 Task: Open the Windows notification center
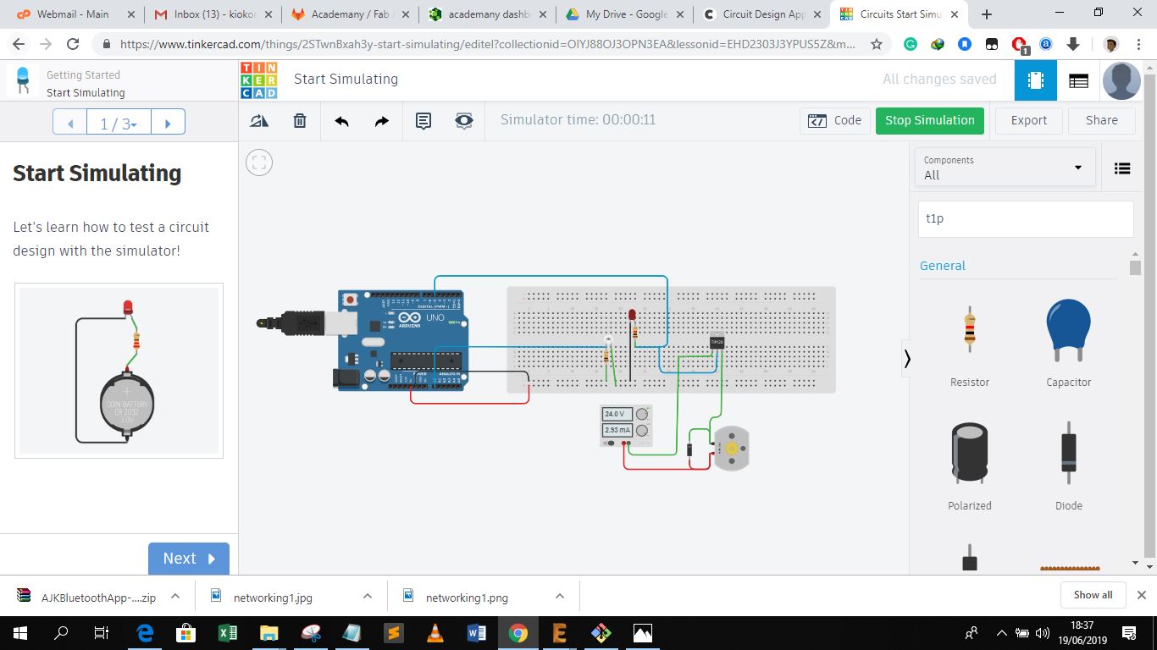(1128, 632)
